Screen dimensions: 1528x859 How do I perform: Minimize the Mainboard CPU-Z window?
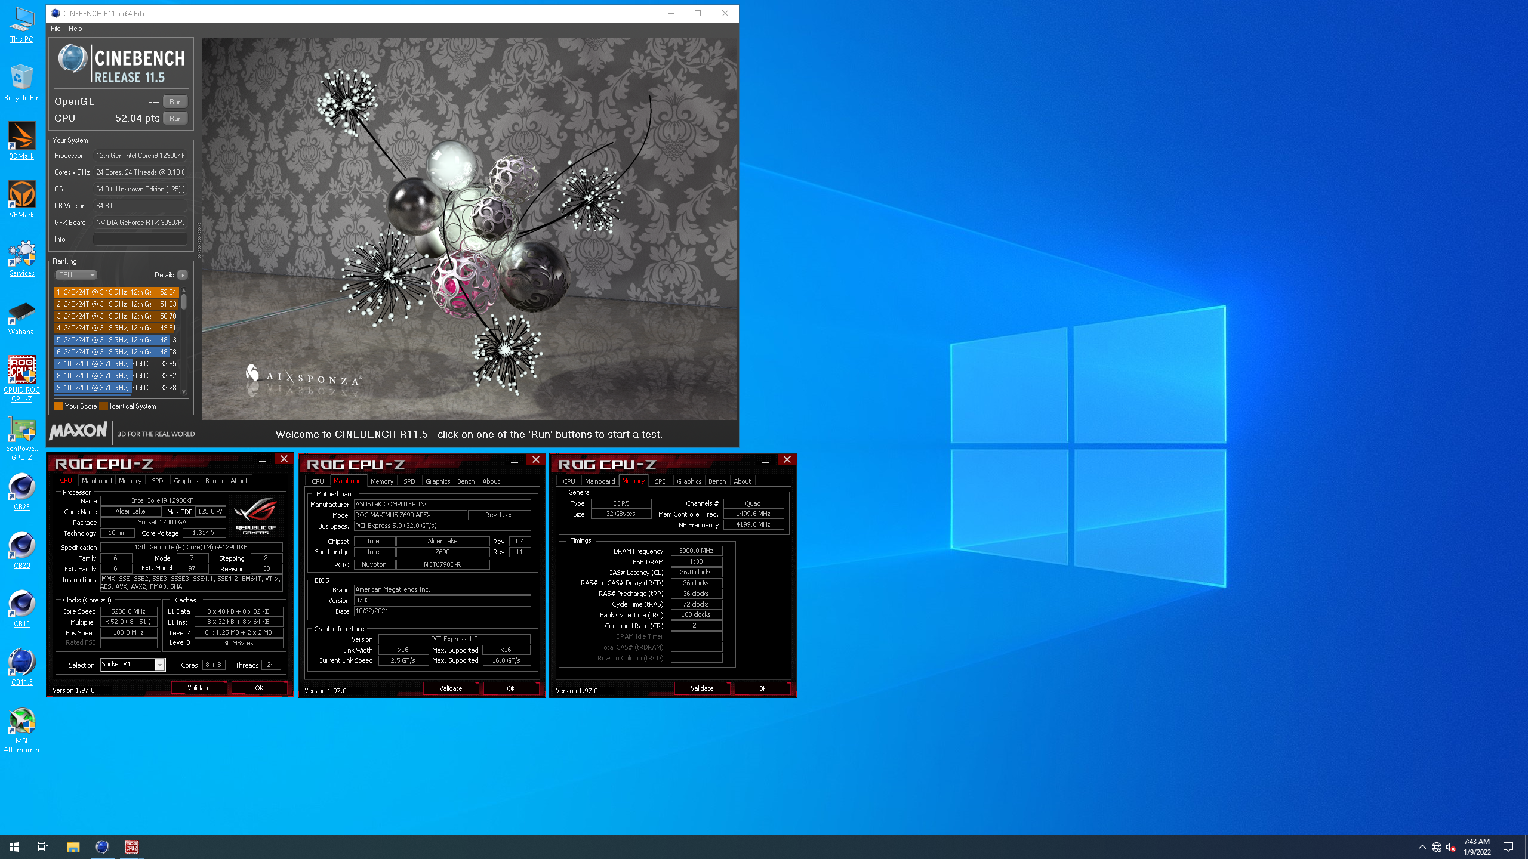point(514,461)
